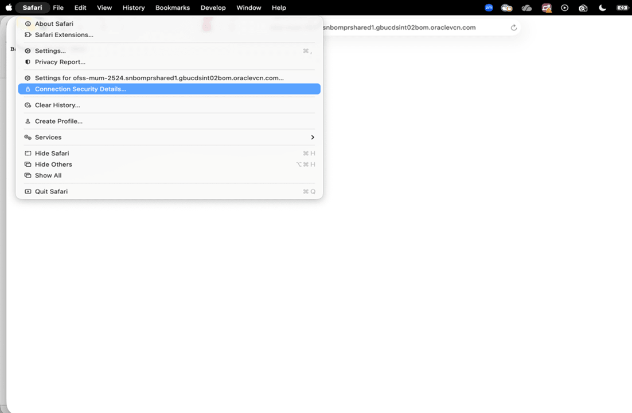Image resolution: width=632 pixels, height=413 pixels.
Task: Open the Help menu
Action: pos(279,7)
